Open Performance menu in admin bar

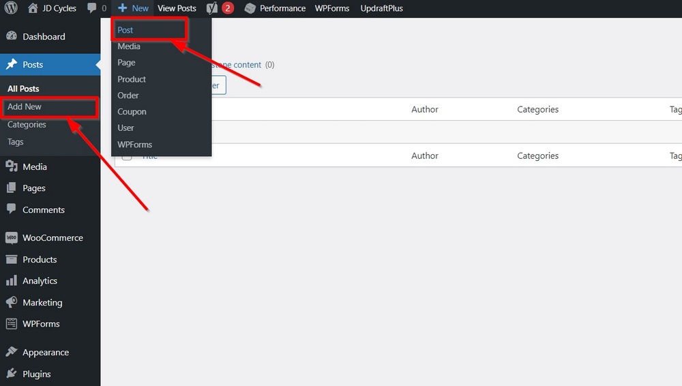283,8
